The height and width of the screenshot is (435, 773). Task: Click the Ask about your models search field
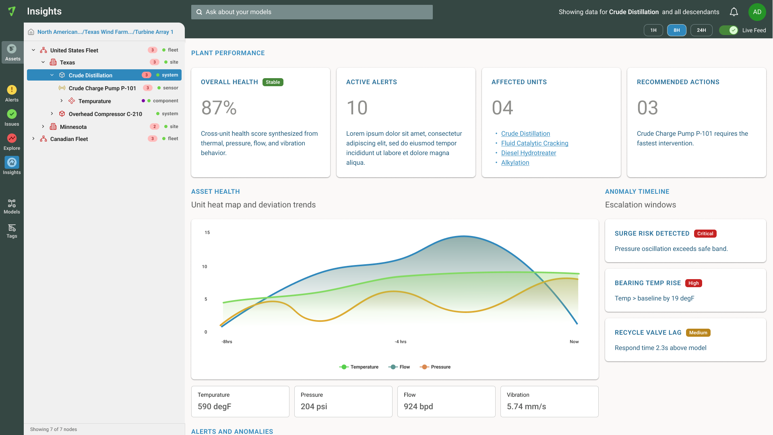click(x=312, y=12)
